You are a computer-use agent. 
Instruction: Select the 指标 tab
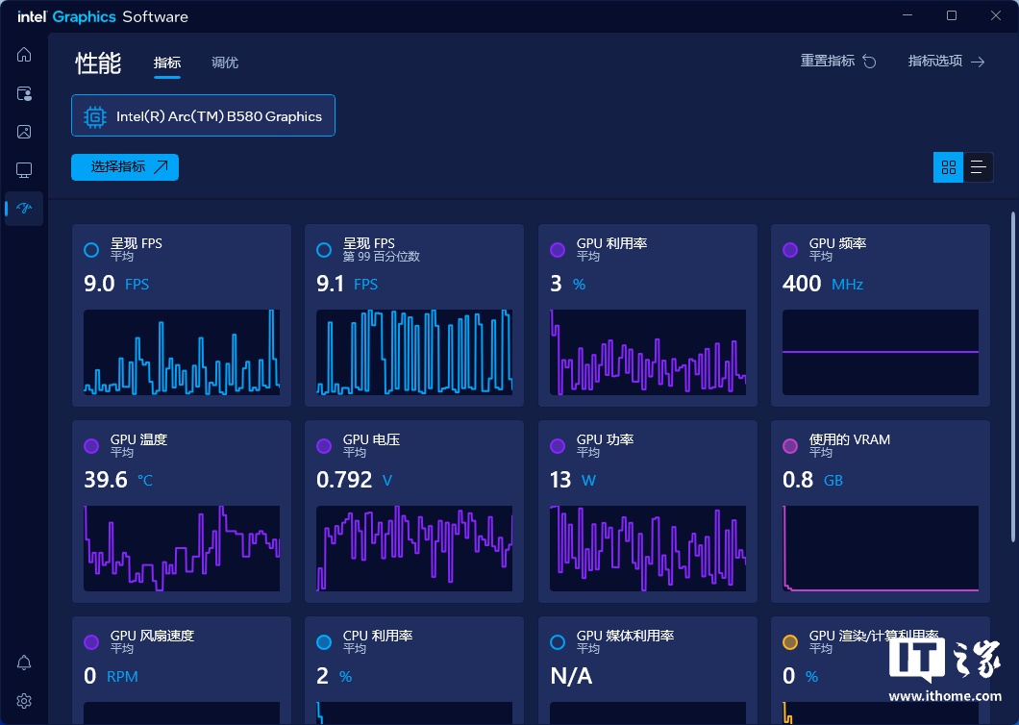pos(167,63)
